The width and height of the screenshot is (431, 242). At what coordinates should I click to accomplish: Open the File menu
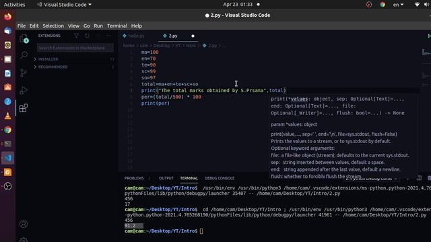pyautogui.click(x=22, y=26)
